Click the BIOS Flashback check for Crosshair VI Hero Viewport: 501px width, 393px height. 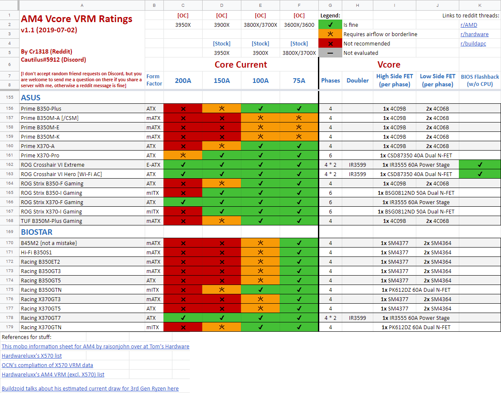(480, 174)
